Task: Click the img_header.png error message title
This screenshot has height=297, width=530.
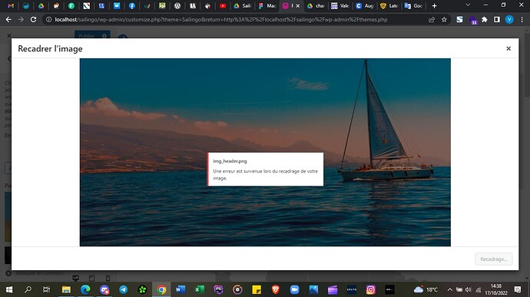Action: click(x=230, y=161)
